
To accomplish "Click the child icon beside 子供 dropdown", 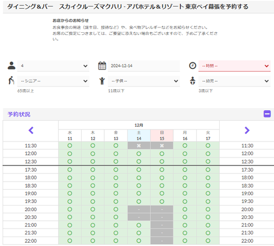I will (102, 81).
